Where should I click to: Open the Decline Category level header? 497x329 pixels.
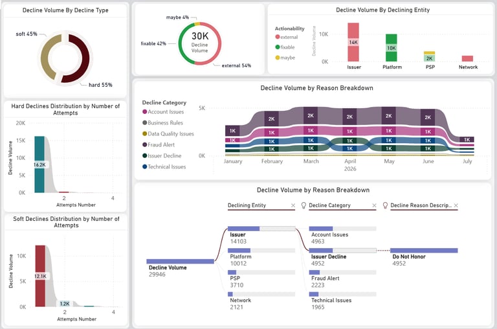[x=329, y=205]
